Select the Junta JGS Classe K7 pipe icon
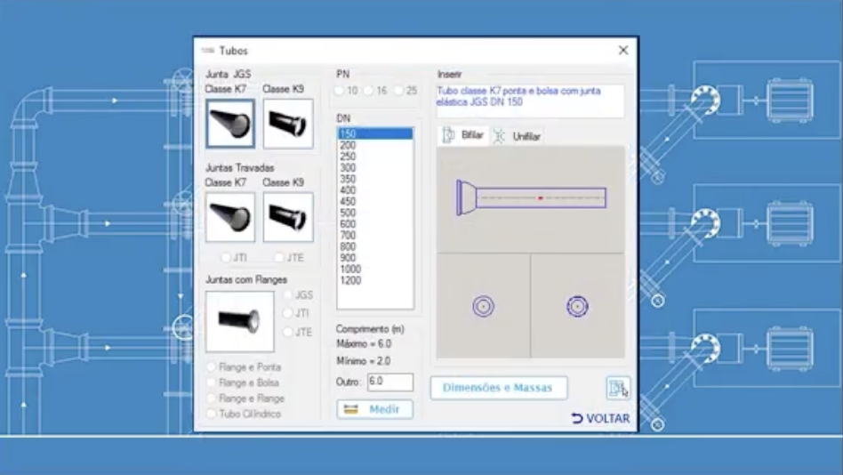 [230, 124]
